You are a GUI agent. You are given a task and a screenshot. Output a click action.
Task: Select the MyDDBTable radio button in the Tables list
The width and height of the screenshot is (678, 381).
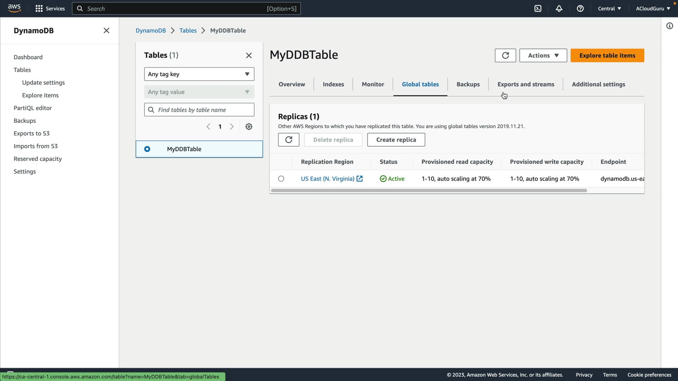tap(147, 149)
